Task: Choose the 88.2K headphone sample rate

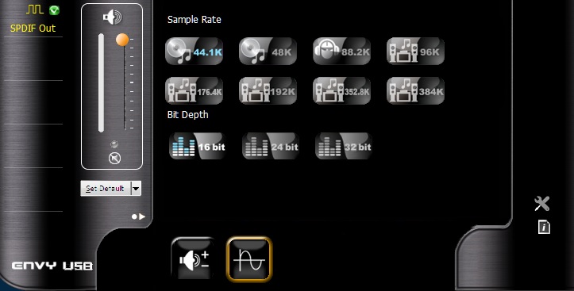Action: click(342, 52)
